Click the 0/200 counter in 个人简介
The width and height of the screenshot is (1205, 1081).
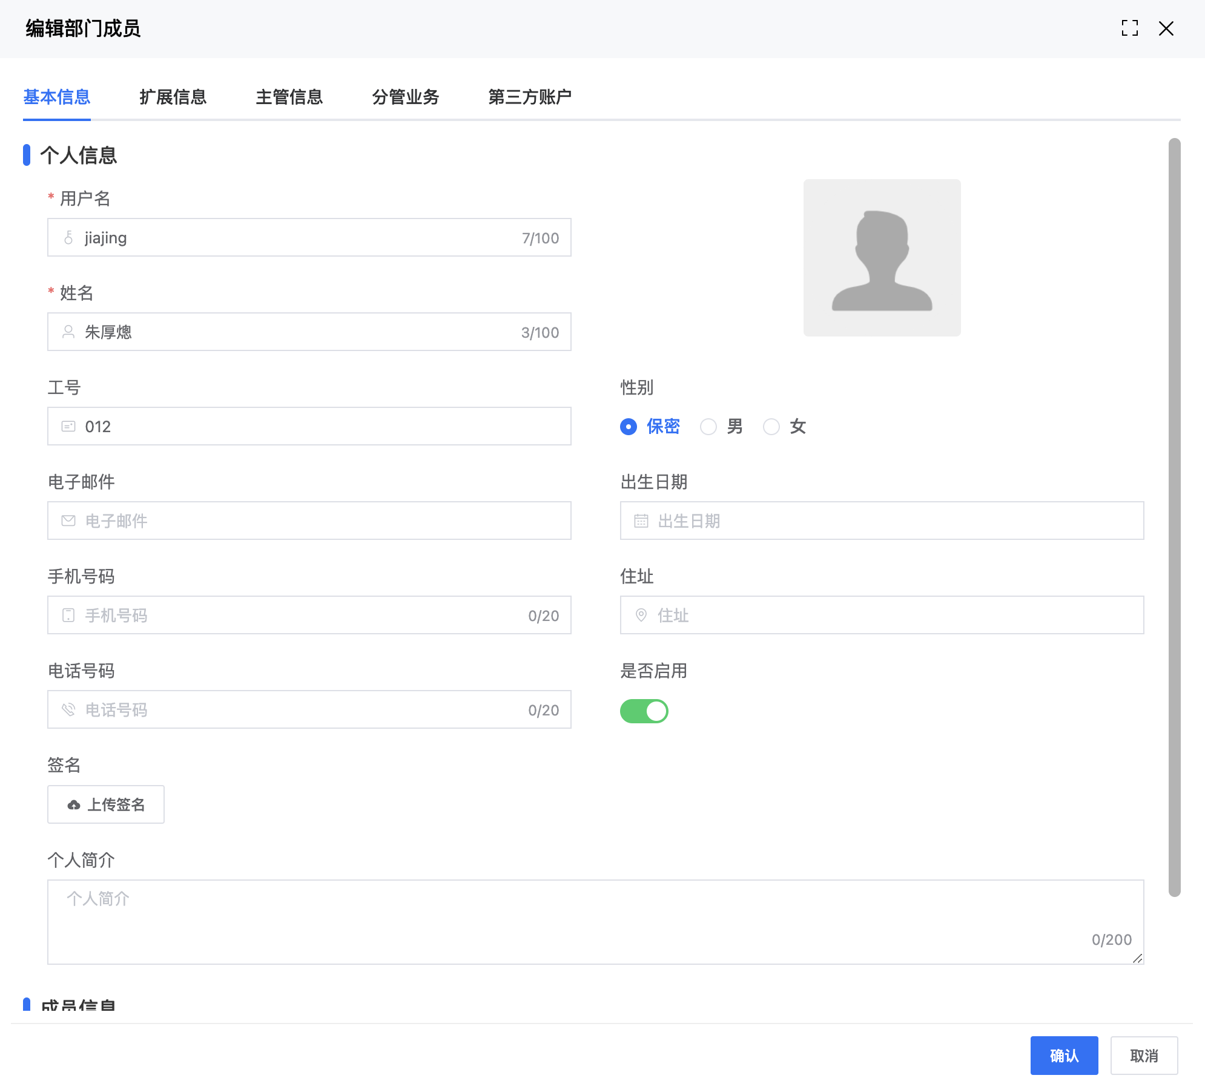click(1112, 940)
